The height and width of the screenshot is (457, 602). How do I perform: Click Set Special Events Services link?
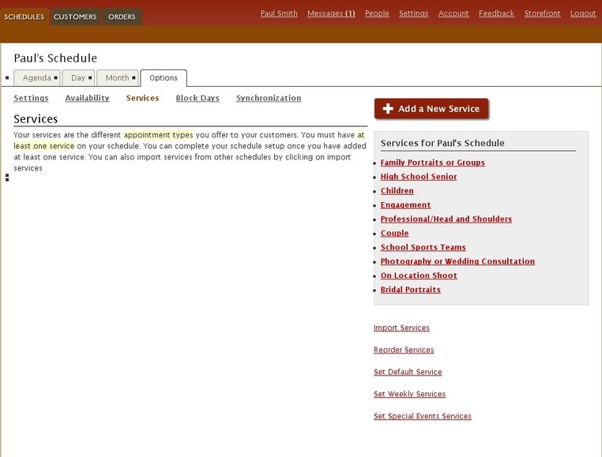pos(423,416)
